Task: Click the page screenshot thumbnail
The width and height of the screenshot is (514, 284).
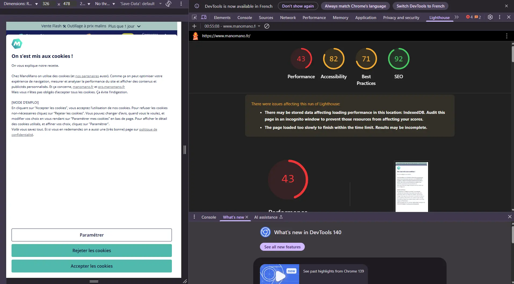Action: 411,186
